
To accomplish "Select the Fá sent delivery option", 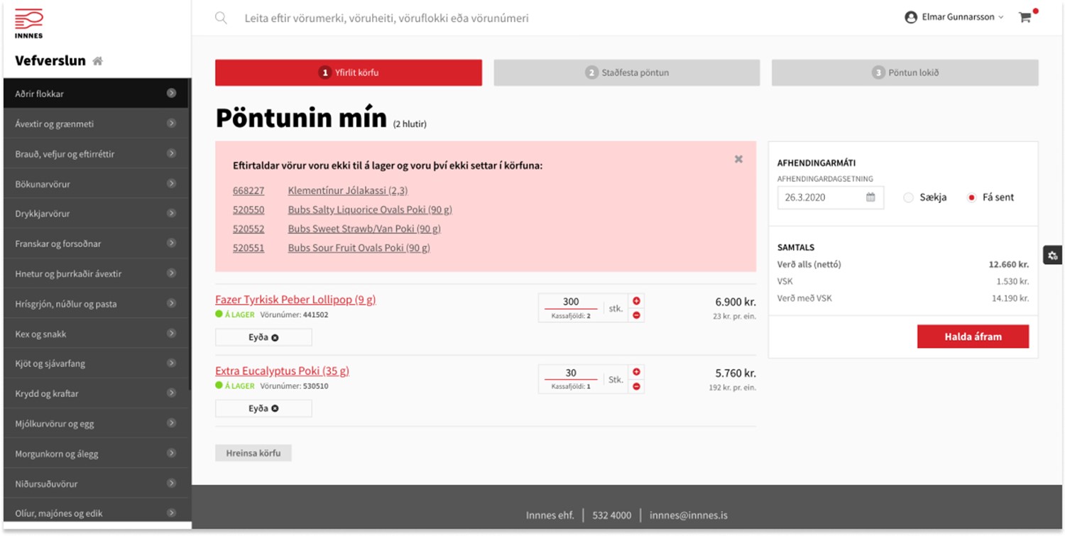I will 972,197.
